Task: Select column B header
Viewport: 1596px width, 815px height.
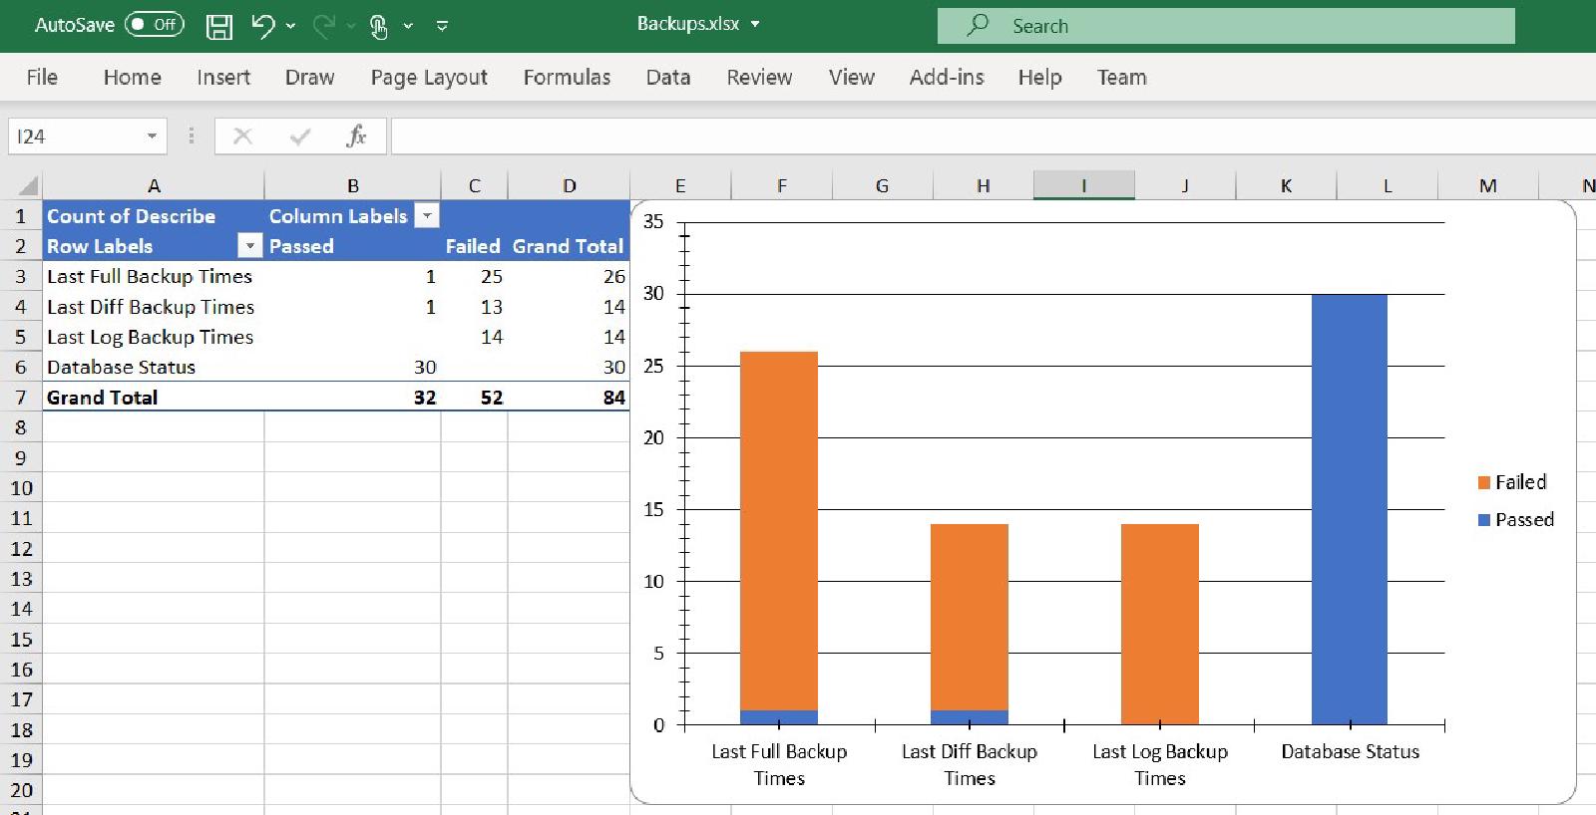Action: (353, 185)
